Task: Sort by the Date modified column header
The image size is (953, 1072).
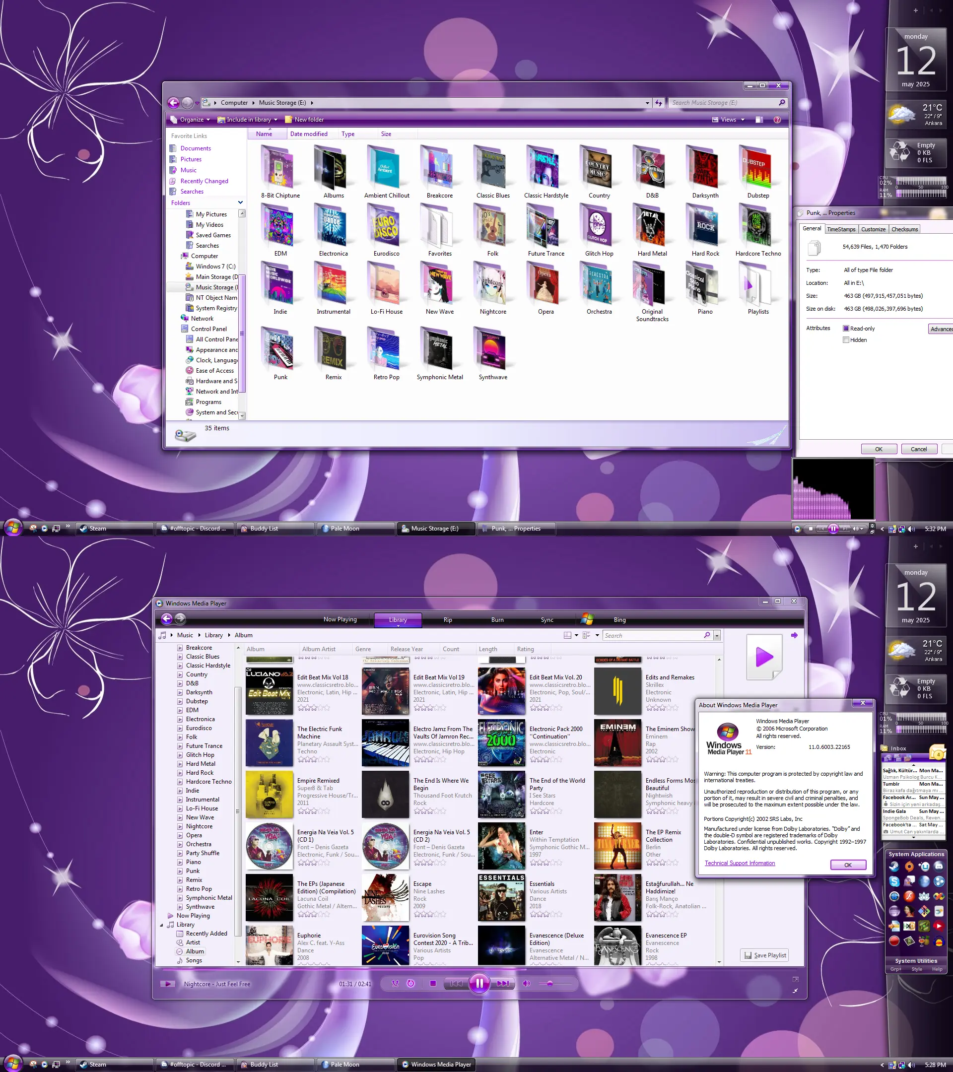Action: pos(309,134)
